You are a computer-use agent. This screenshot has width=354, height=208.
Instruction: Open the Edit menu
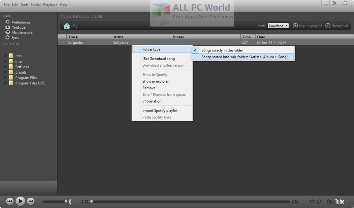[x=15, y=4]
